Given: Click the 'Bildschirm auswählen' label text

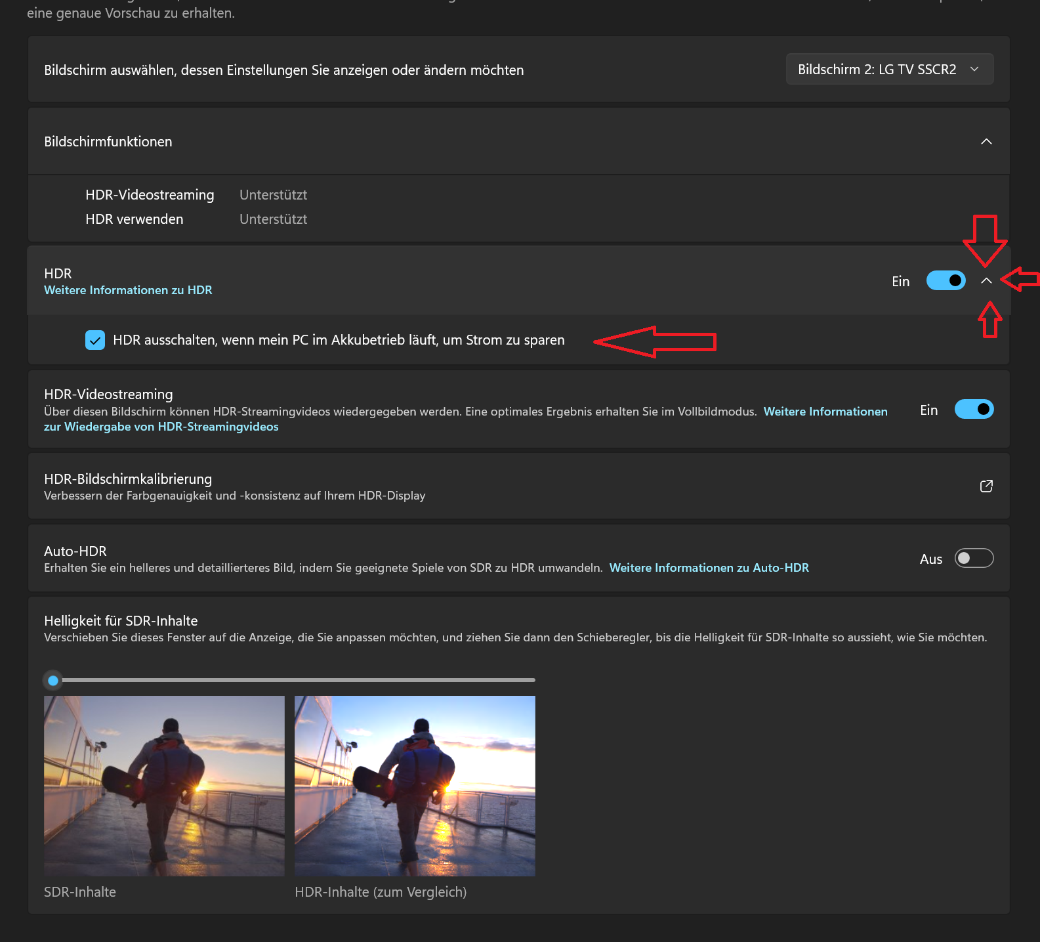Looking at the screenshot, I should point(284,70).
